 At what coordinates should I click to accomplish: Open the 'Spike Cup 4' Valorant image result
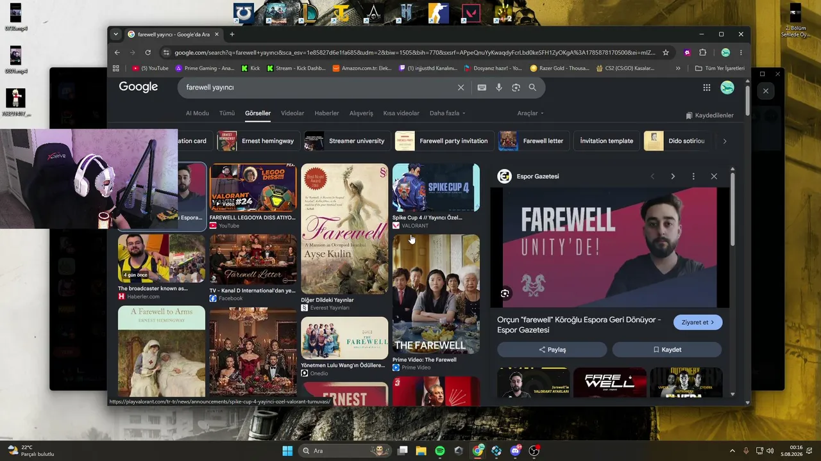[x=436, y=188]
